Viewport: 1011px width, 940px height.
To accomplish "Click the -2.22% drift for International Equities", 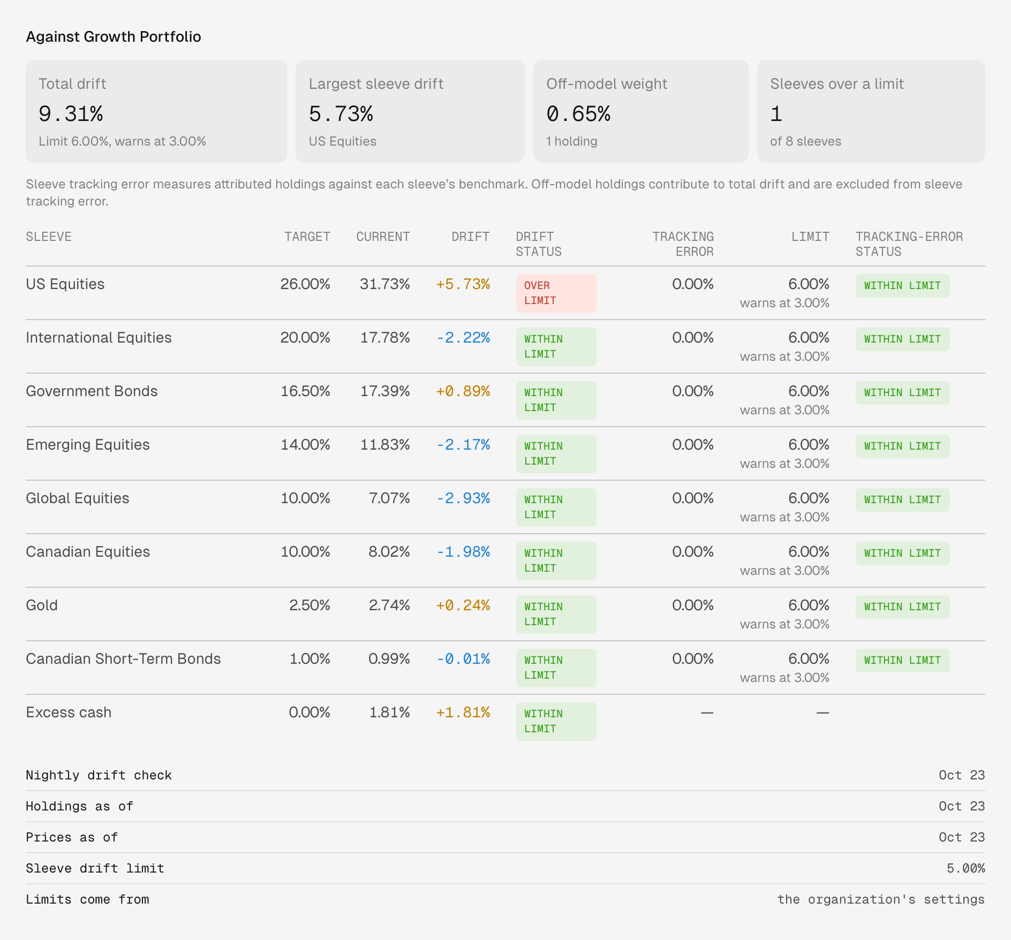I will click(463, 337).
